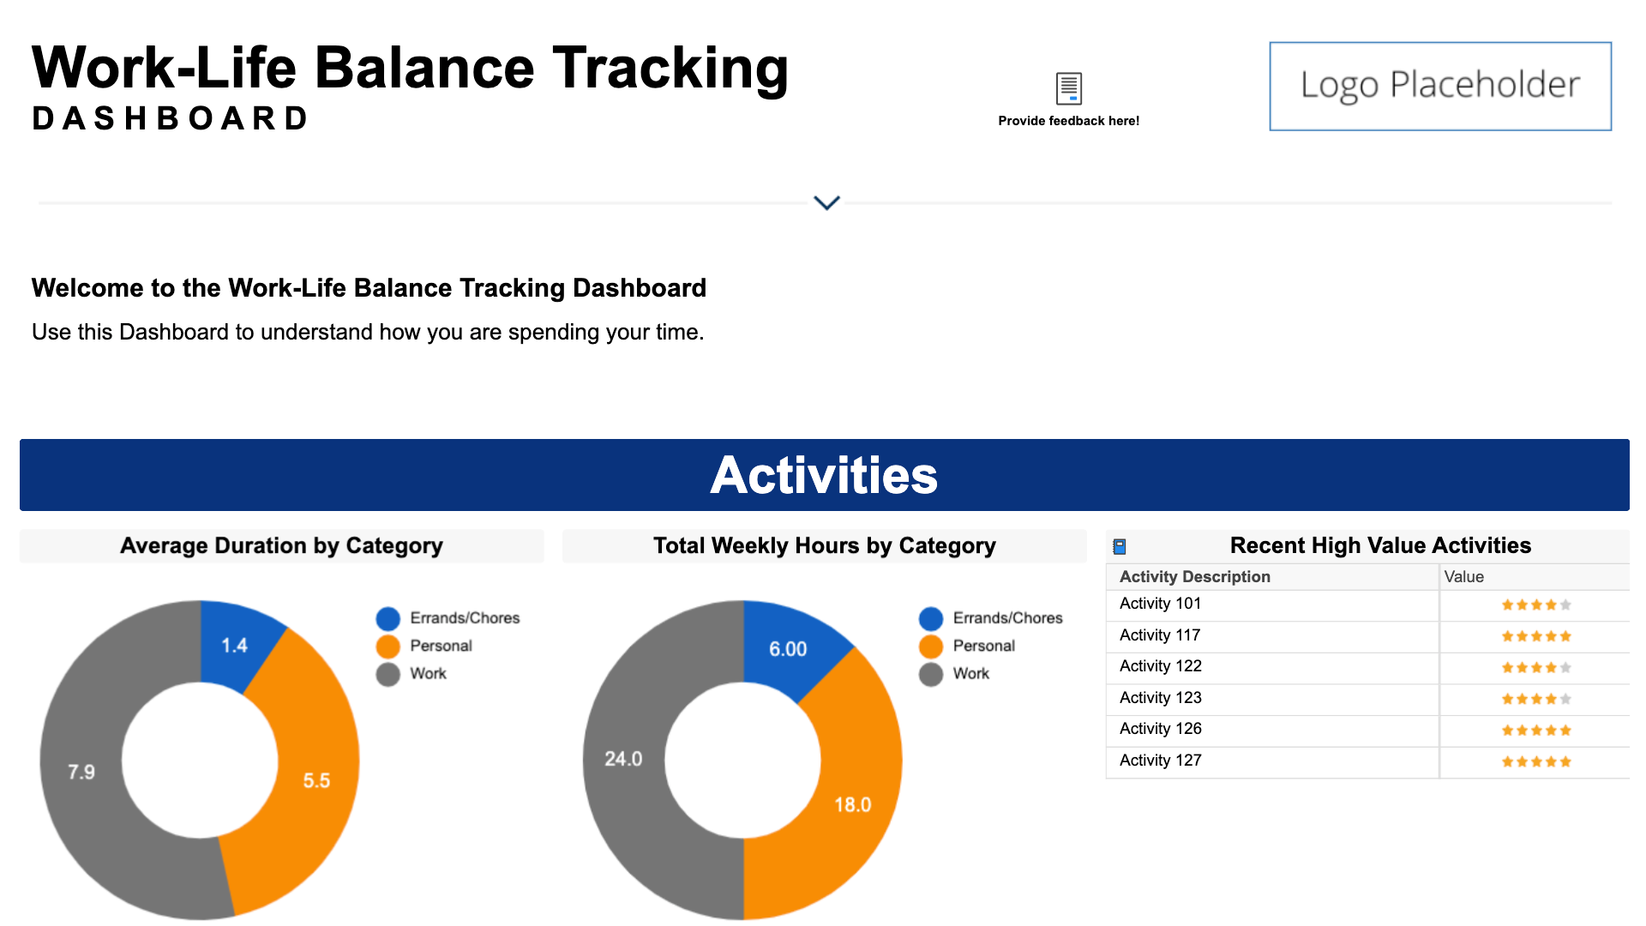
Task: Click the blue Errands/Chores swatch in Total Weekly Hours legend
Action: [930, 618]
